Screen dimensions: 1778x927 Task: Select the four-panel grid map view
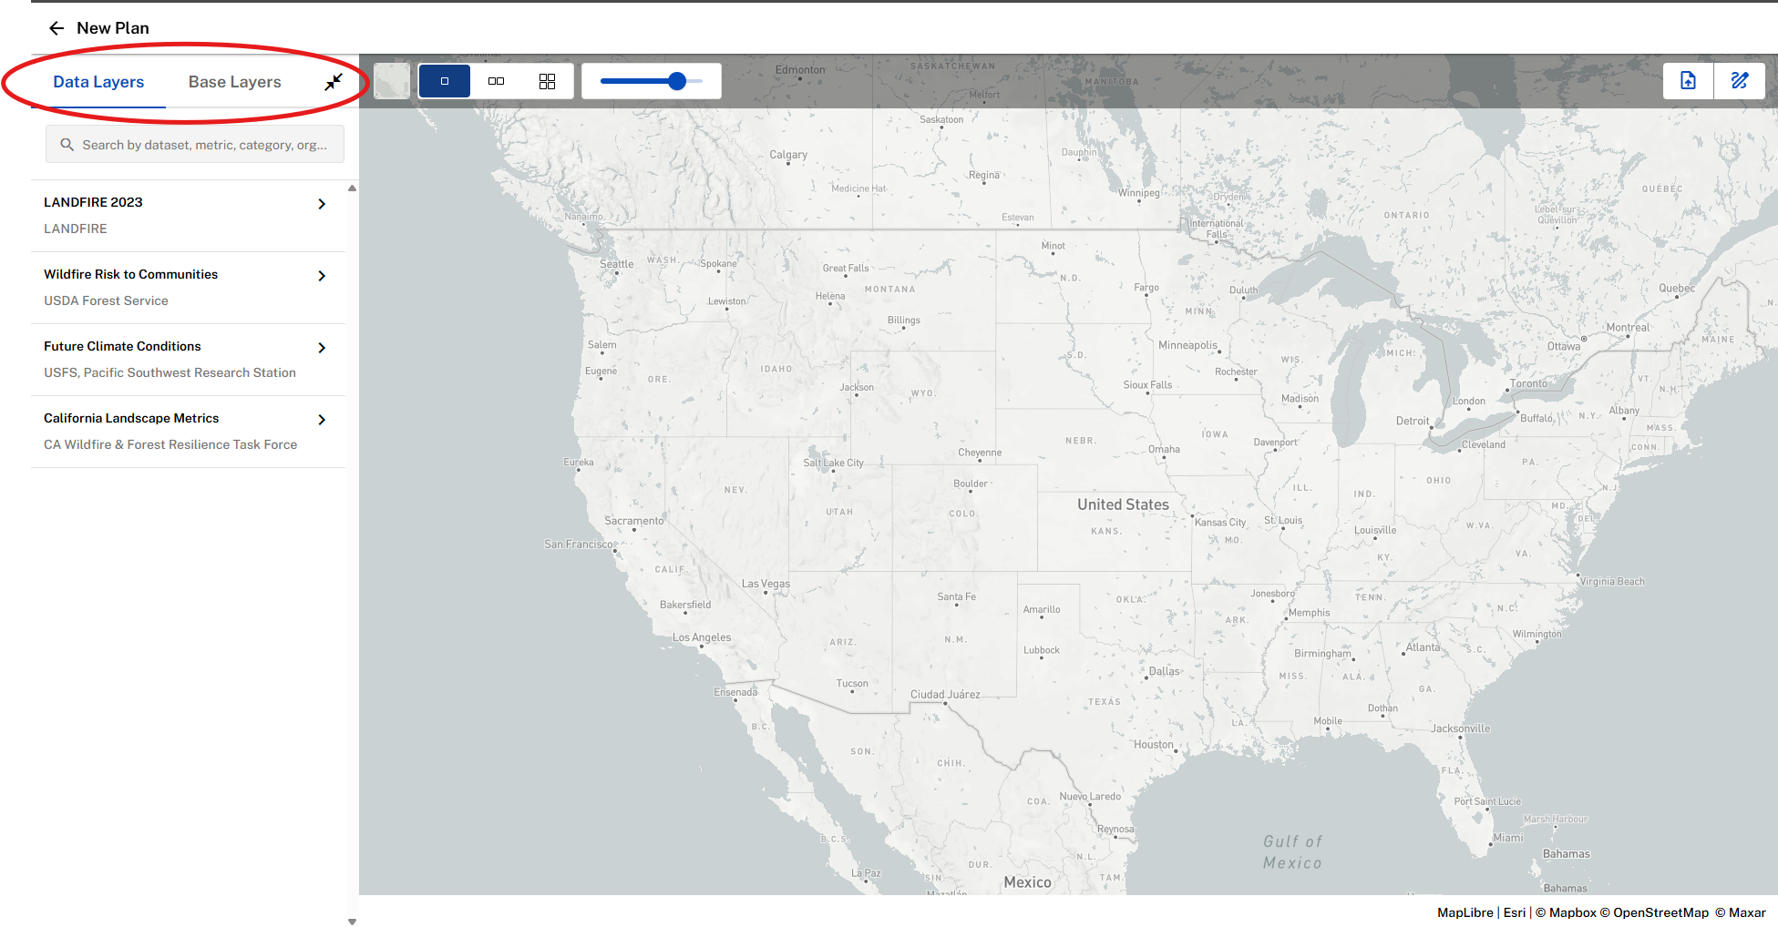click(547, 81)
